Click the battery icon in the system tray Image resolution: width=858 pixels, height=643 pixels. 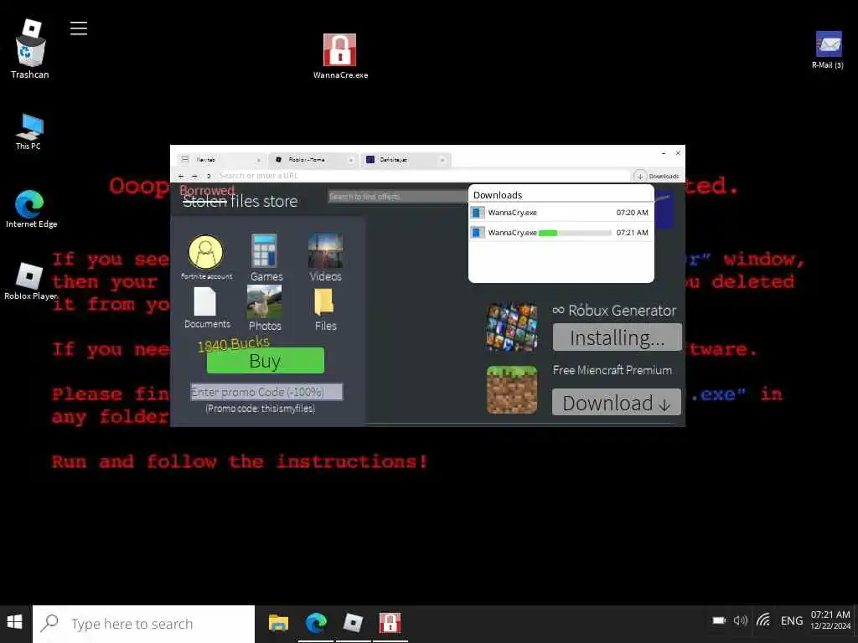click(x=718, y=620)
